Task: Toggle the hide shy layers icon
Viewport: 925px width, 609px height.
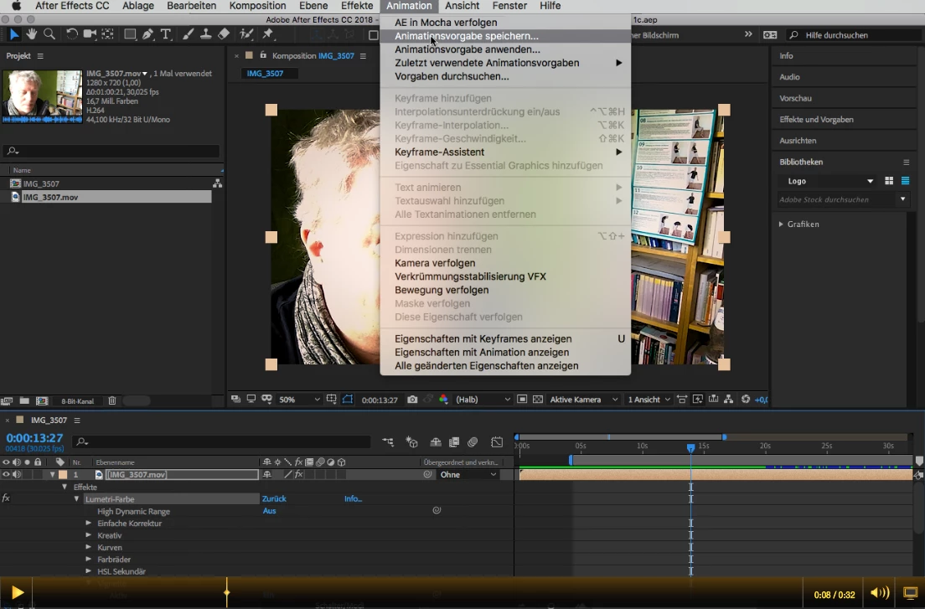Action: (x=436, y=441)
